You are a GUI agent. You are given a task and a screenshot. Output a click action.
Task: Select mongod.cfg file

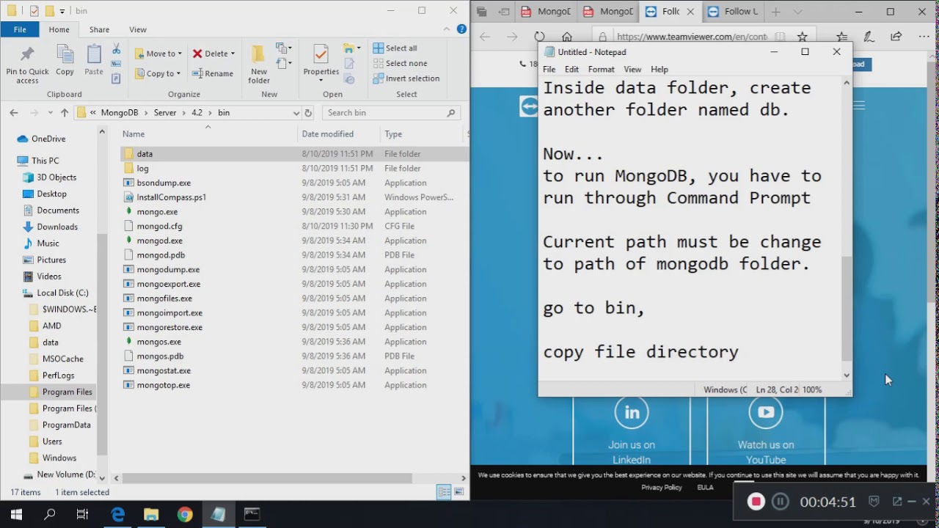click(159, 226)
